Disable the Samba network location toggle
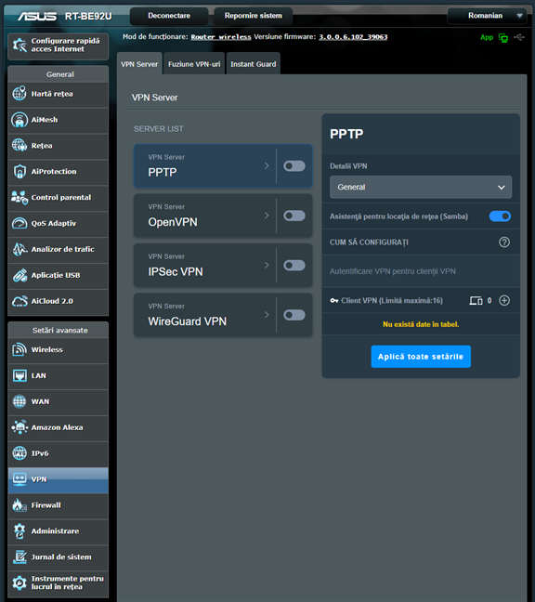Image resolution: width=535 pixels, height=602 pixels. coord(500,216)
